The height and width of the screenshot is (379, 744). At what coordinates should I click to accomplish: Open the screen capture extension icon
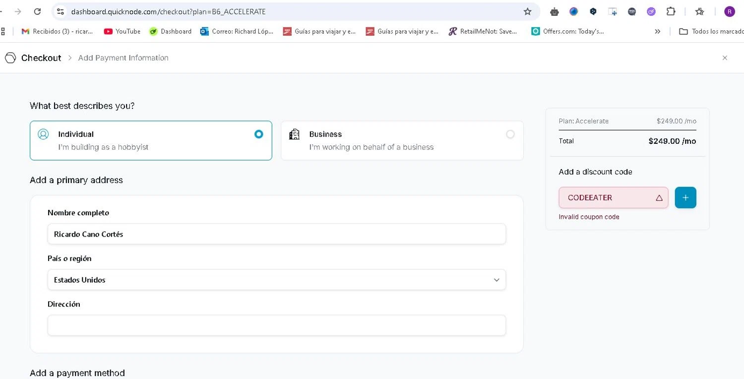click(613, 11)
